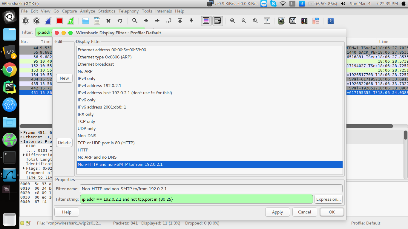Viewport: 408px width, 229px height.
Task: Edit display filters from toolbar
Action: click(x=293, y=21)
